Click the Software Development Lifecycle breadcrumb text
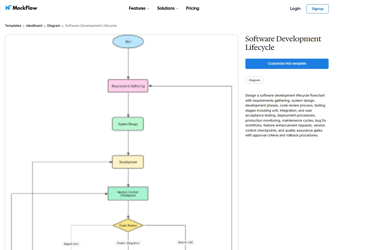Viewport: 368px width, 250px height. 91,26
